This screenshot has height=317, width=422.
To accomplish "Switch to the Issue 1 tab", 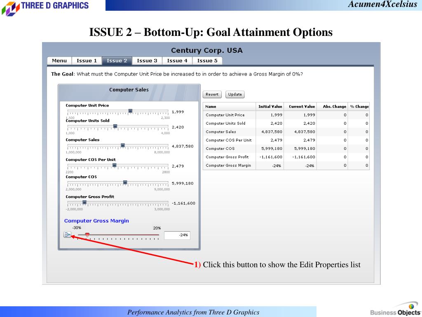I will click(87, 61).
